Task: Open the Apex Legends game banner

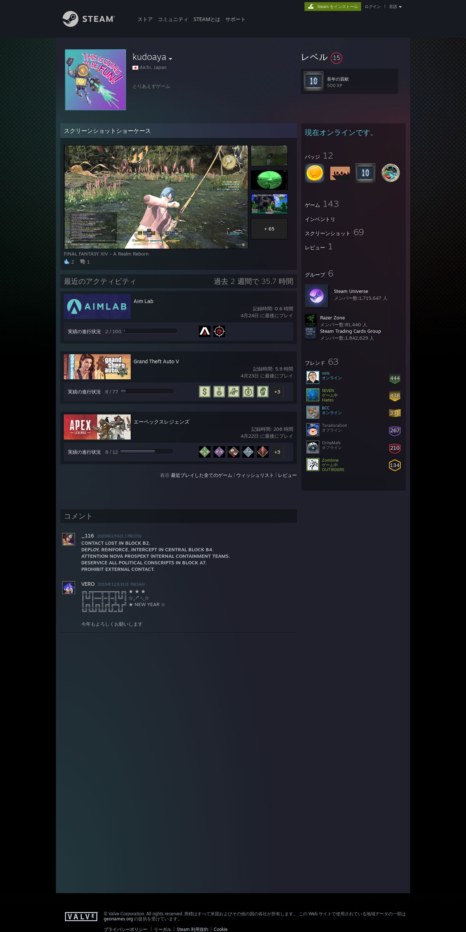Action: coord(97,427)
